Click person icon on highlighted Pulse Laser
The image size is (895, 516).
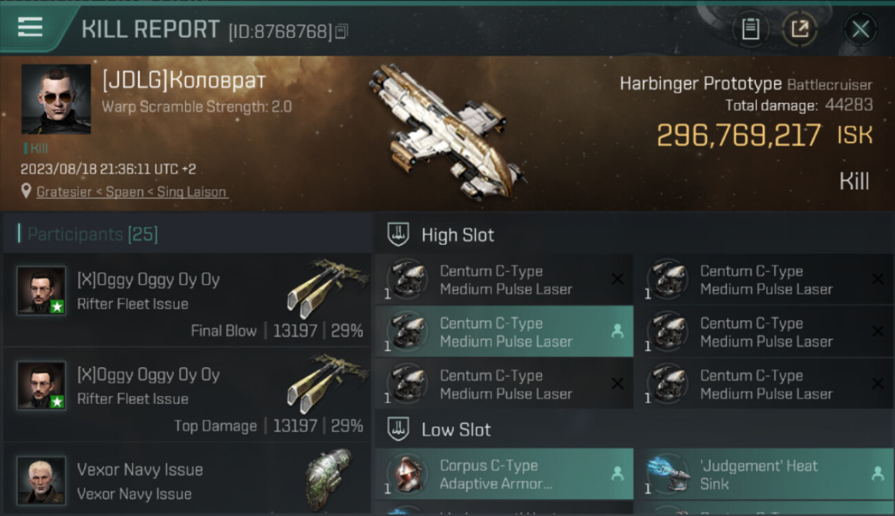(617, 332)
